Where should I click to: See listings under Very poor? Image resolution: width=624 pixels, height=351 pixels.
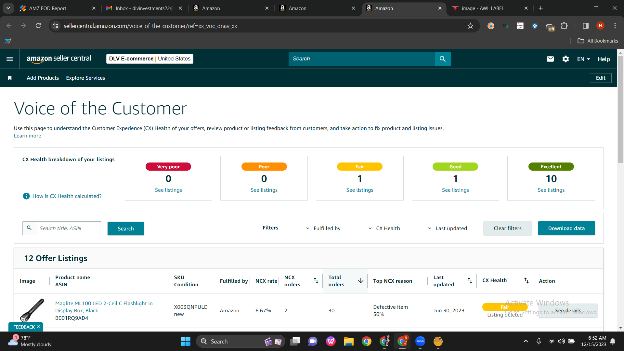168,190
